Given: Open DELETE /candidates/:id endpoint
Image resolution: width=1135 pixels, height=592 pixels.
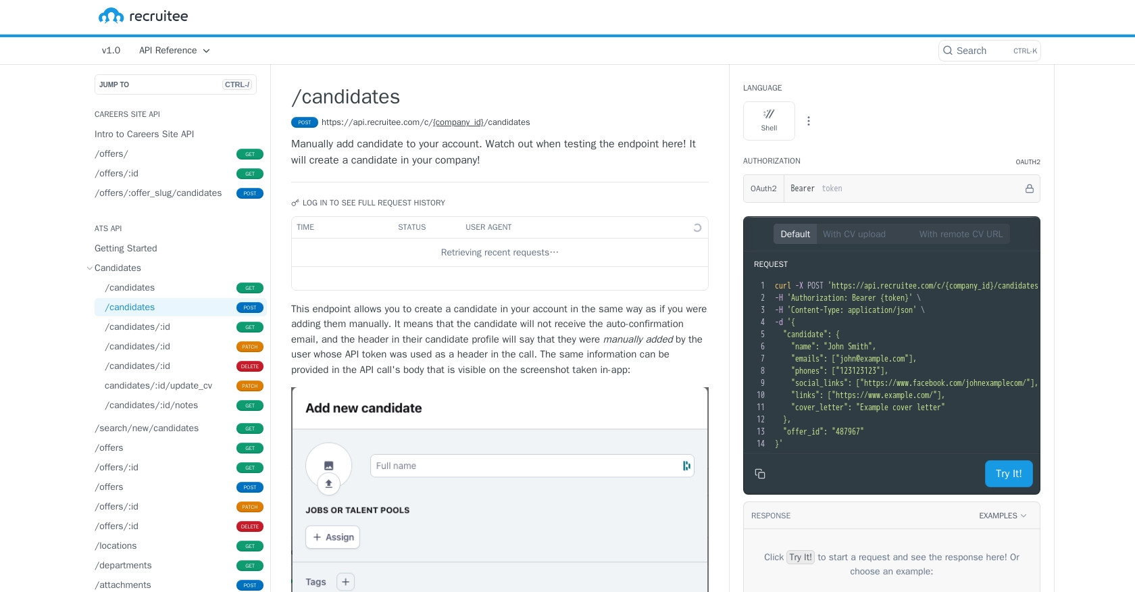Looking at the screenshot, I should coord(180,366).
